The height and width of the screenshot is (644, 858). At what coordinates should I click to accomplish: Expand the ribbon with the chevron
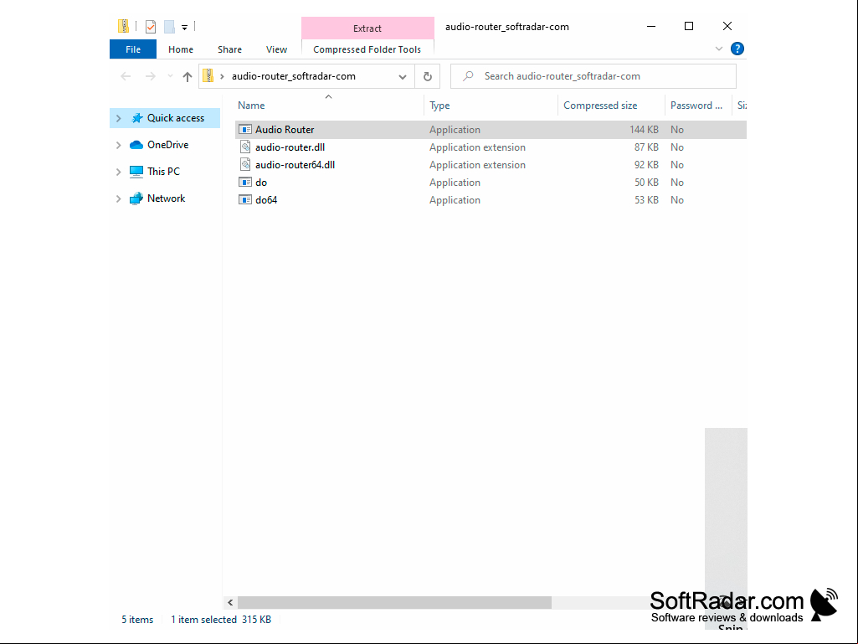[x=719, y=49]
